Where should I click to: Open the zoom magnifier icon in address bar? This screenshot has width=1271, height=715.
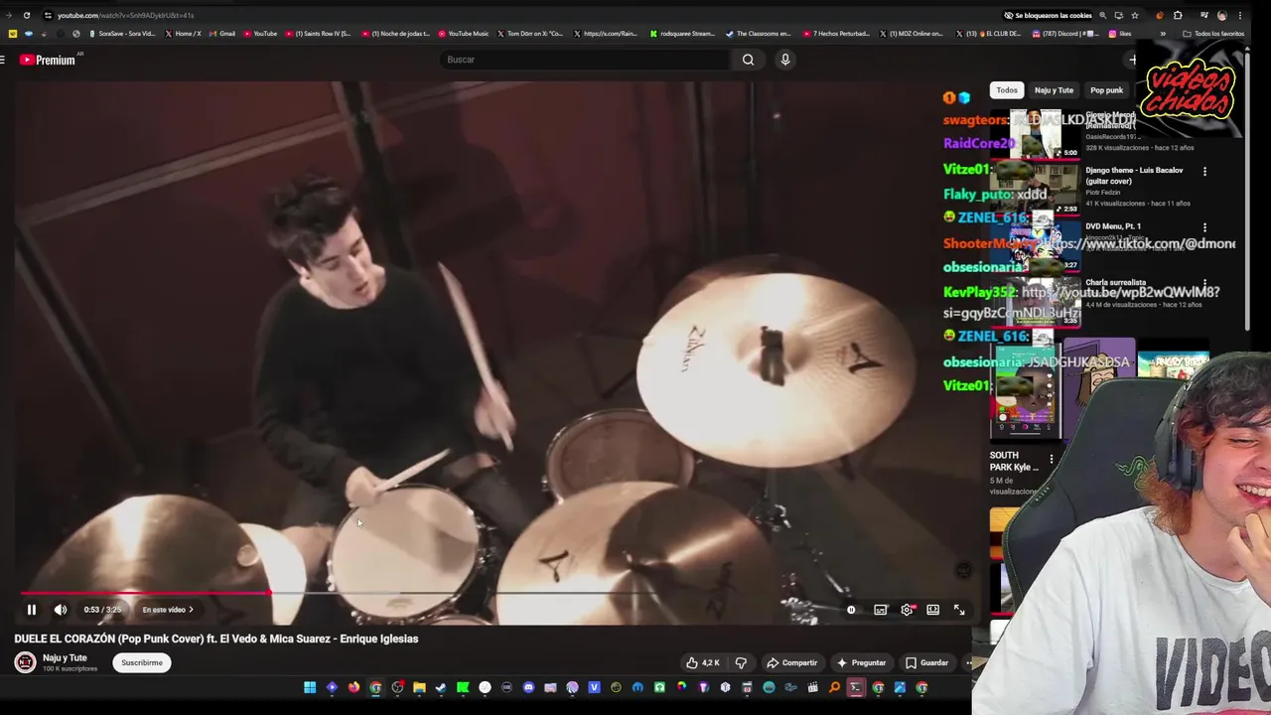pyautogui.click(x=1102, y=15)
